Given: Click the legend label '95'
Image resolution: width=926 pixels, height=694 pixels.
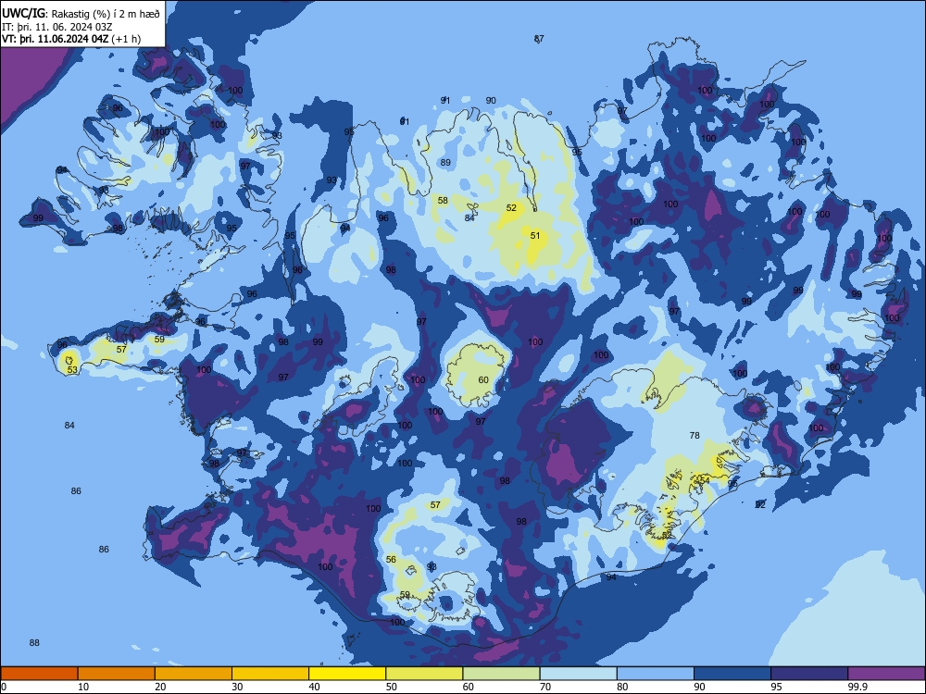Looking at the screenshot, I should (776, 687).
